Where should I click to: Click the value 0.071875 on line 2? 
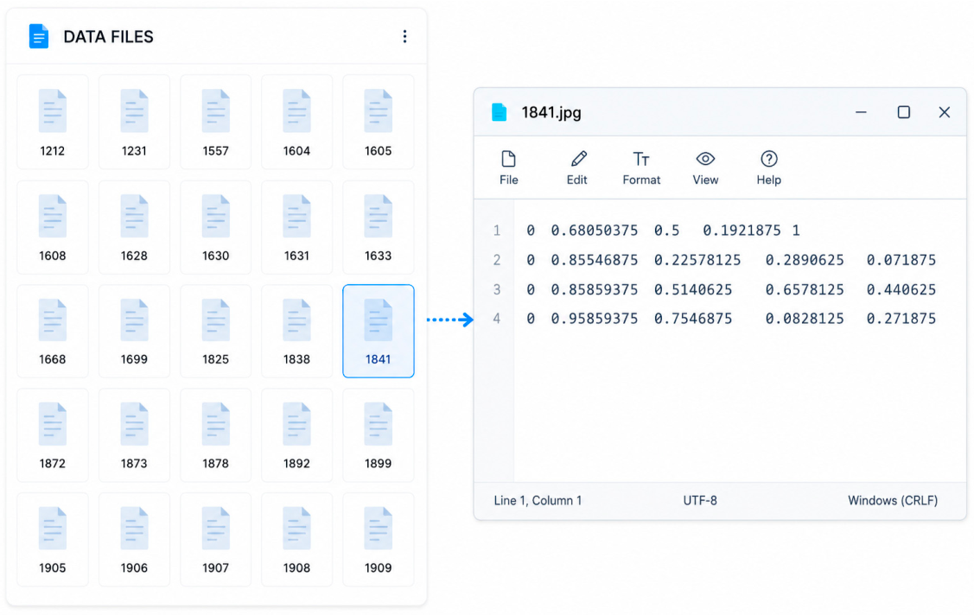point(901,260)
